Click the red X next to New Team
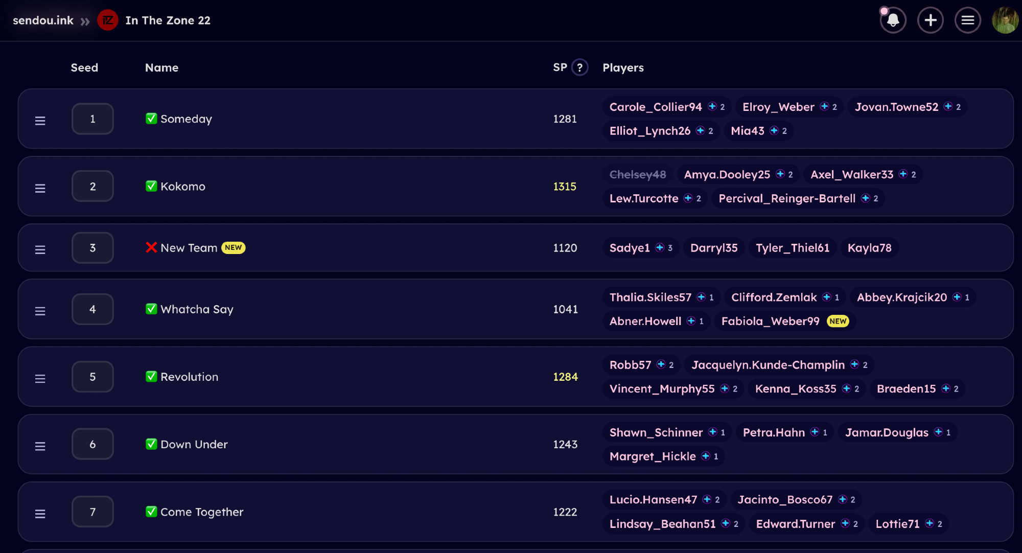Viewport: 1022px width, 553px height. [151, 247]
